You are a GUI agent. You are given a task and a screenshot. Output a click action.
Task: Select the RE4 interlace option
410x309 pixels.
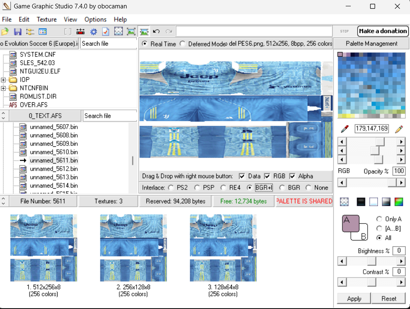(223, 188)
